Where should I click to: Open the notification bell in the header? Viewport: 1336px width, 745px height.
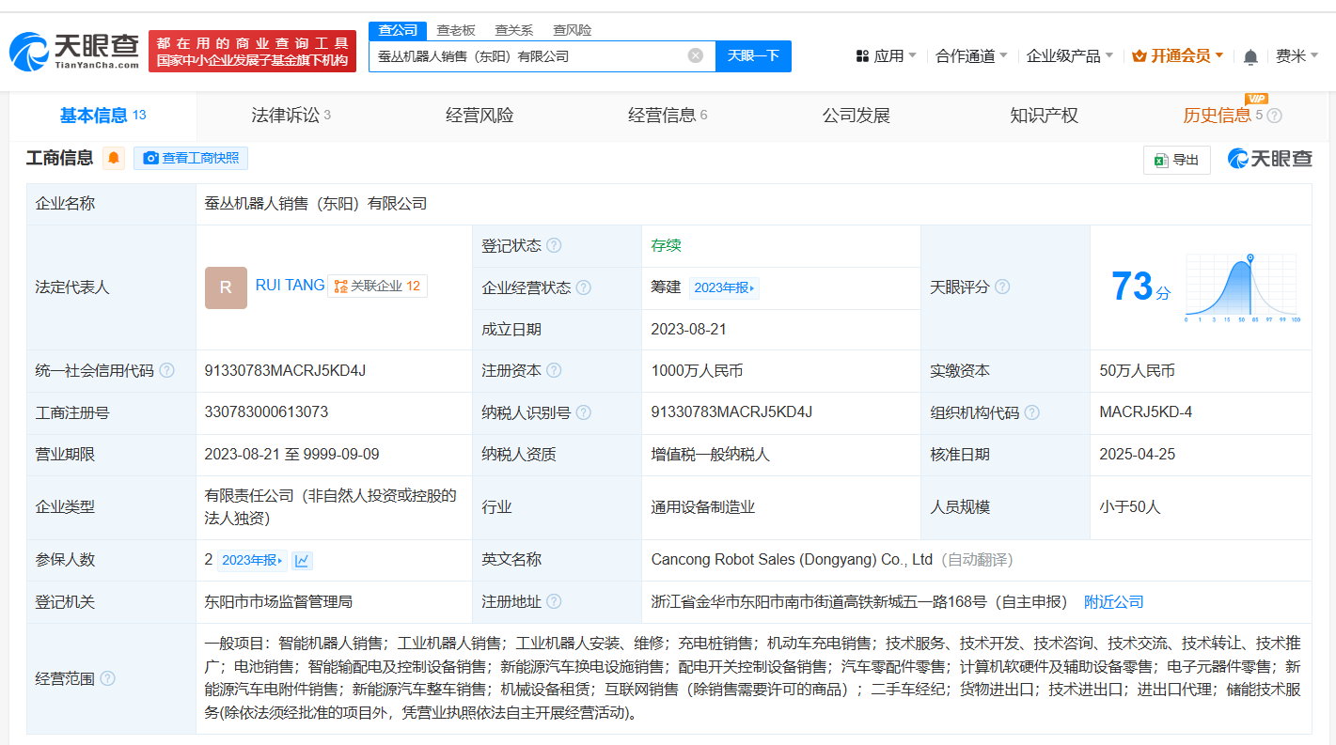tap(1250, 56)
